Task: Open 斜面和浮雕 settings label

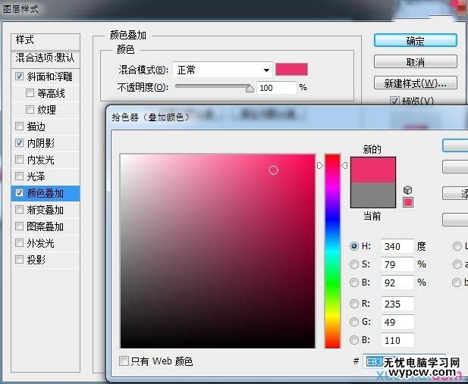Action: [49, 76]
